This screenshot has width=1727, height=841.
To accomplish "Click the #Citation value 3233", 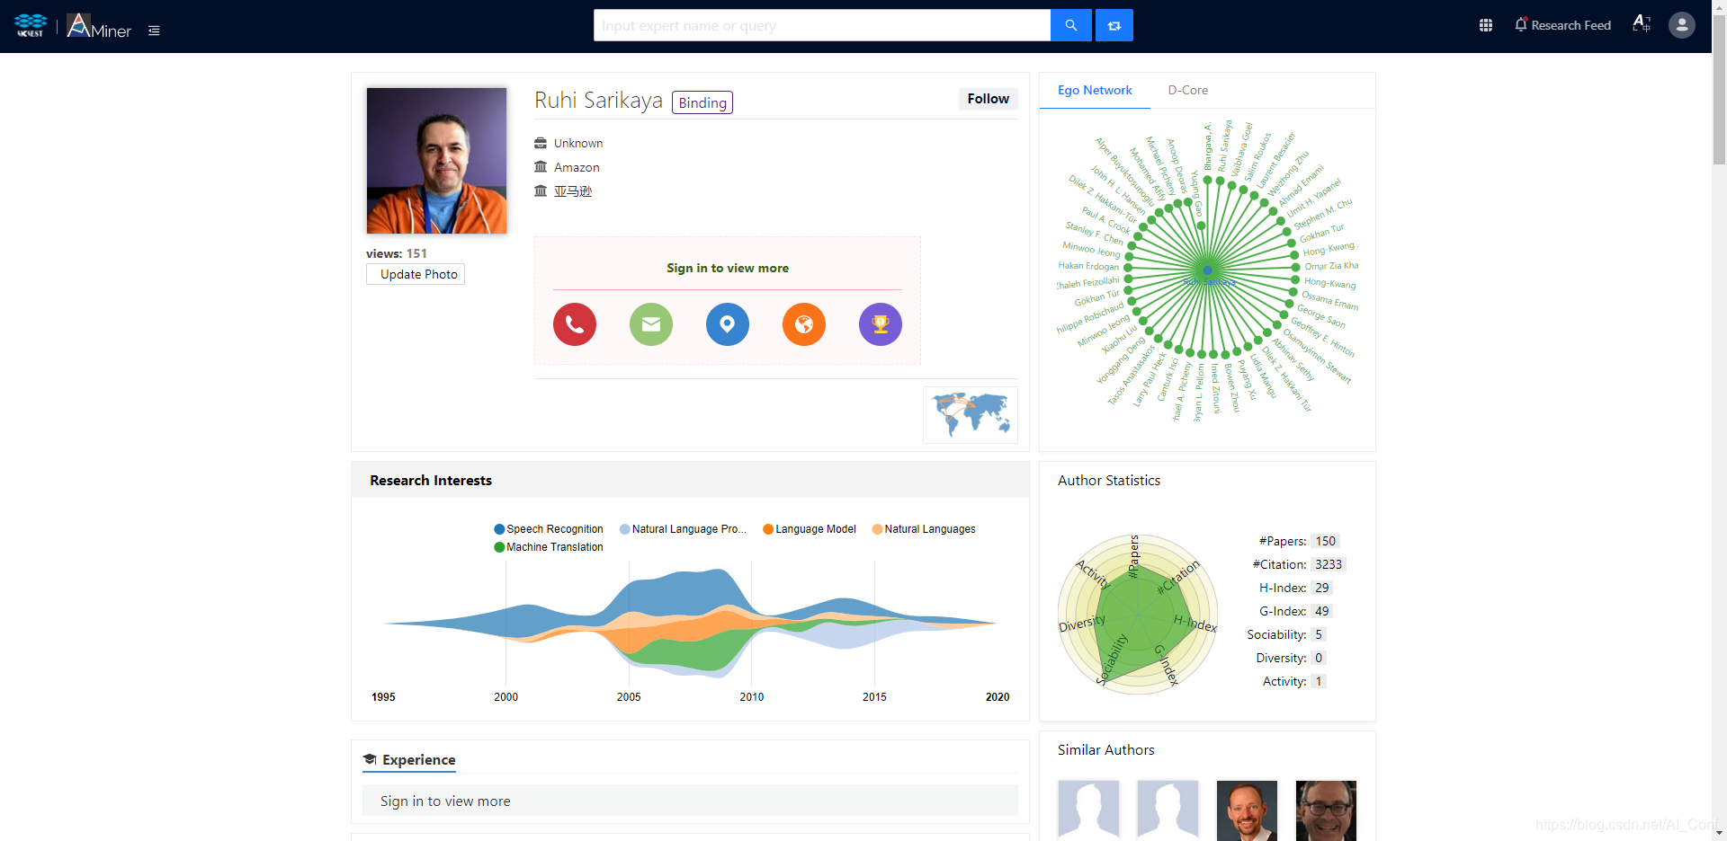I will coord(1329,564).
